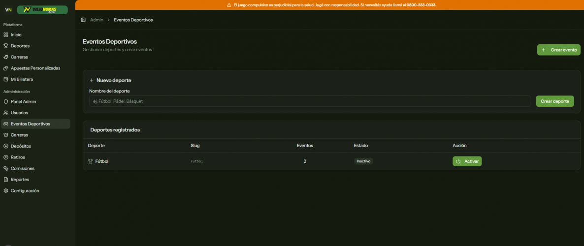Click the VN logo badge

pyautogui.click(x=8, y=10)
